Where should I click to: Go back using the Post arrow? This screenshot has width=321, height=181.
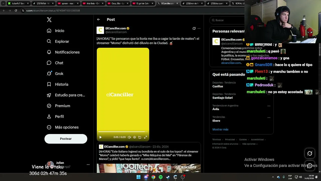coord(99,19)
